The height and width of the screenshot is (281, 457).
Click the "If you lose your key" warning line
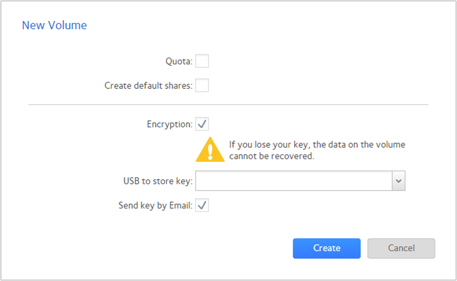pos(317,145)
